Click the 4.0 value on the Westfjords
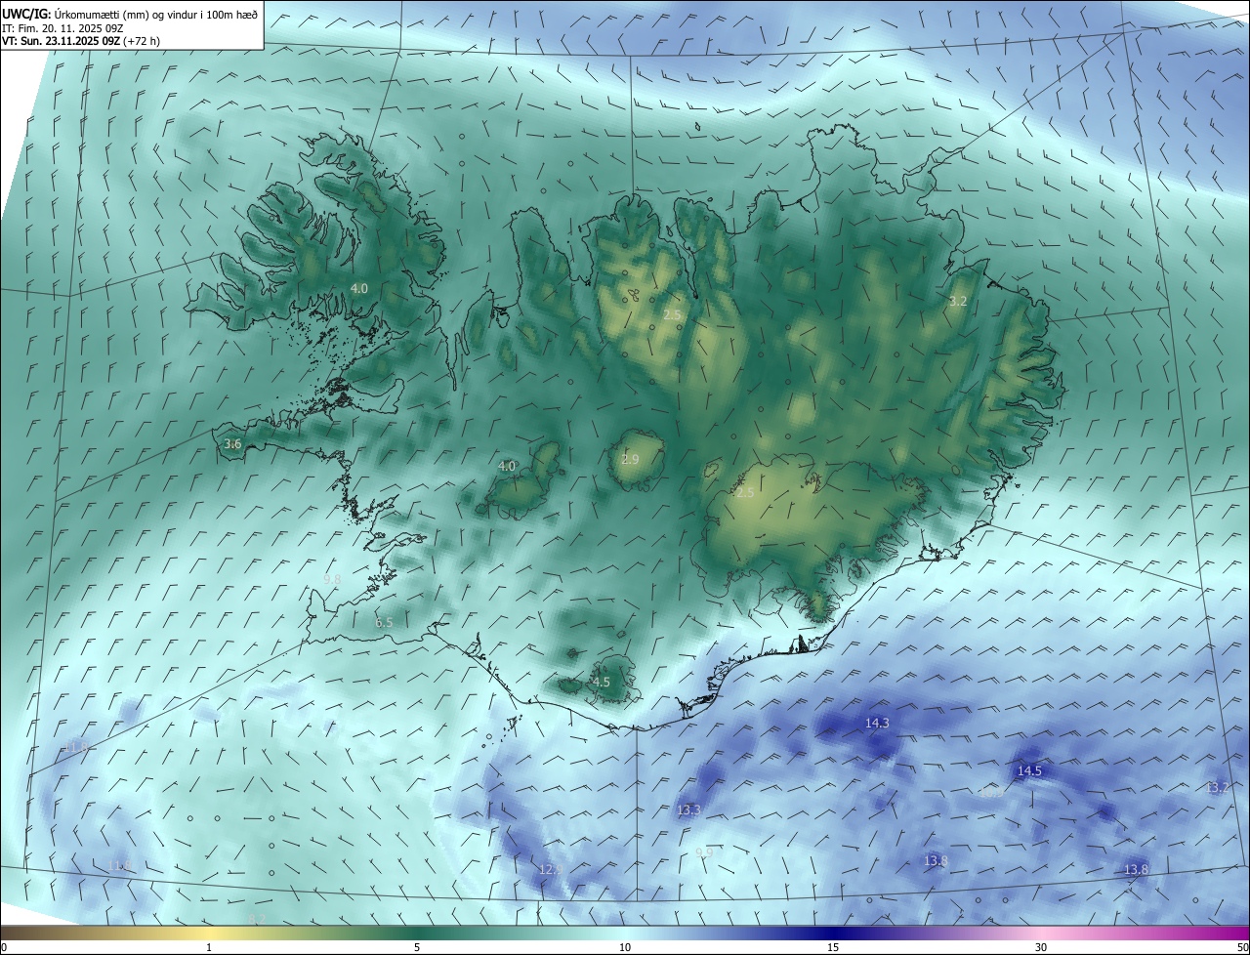The image size is (1250, 955). click(359, 289)
